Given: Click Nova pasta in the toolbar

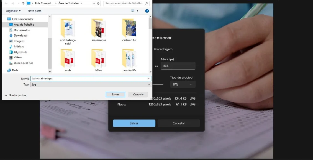Looking at the screenshot, I should click(x=34, y=11).
